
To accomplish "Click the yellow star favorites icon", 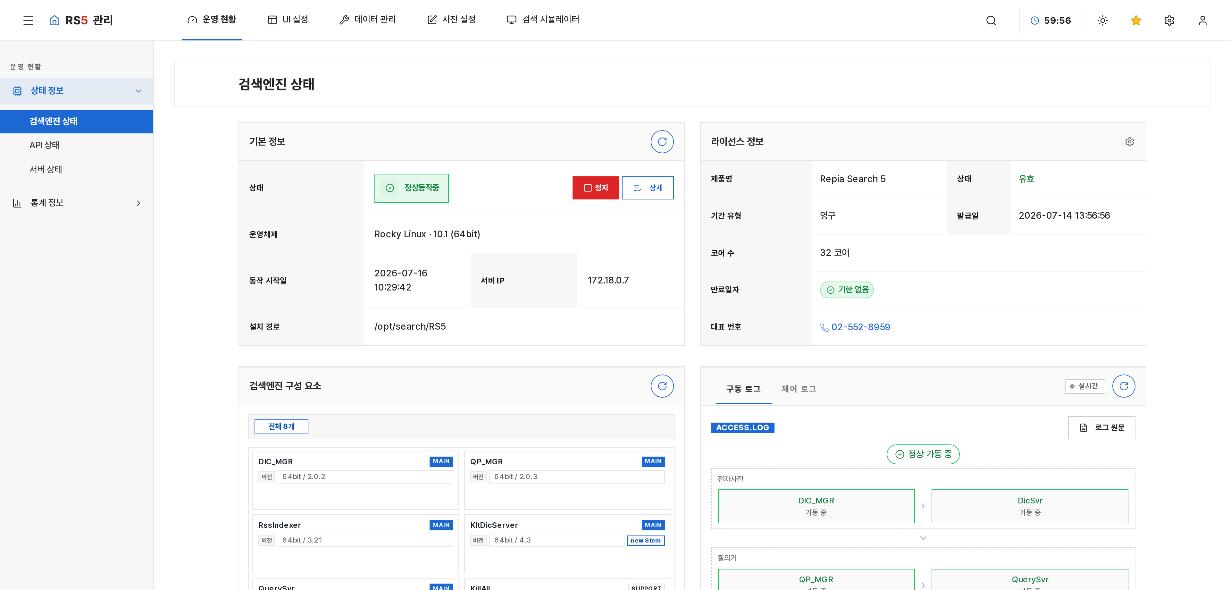I will point(1136,21).
